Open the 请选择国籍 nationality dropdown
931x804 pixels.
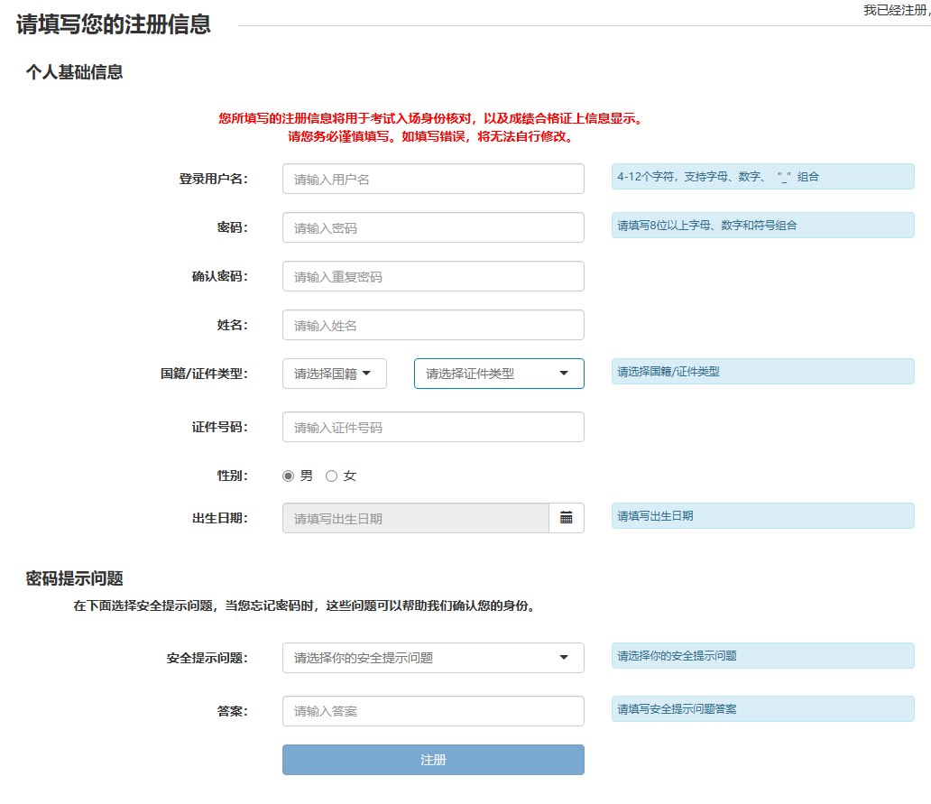click(334, 373)
